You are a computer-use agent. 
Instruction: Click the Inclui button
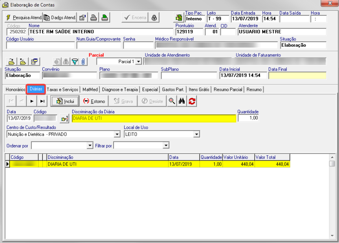(65, 101)
